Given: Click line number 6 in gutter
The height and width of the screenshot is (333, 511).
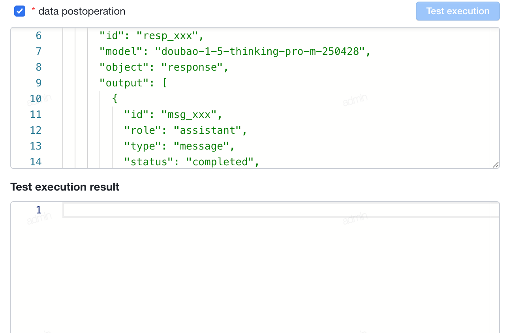Looking at the screenshot, I should (38, 36).
